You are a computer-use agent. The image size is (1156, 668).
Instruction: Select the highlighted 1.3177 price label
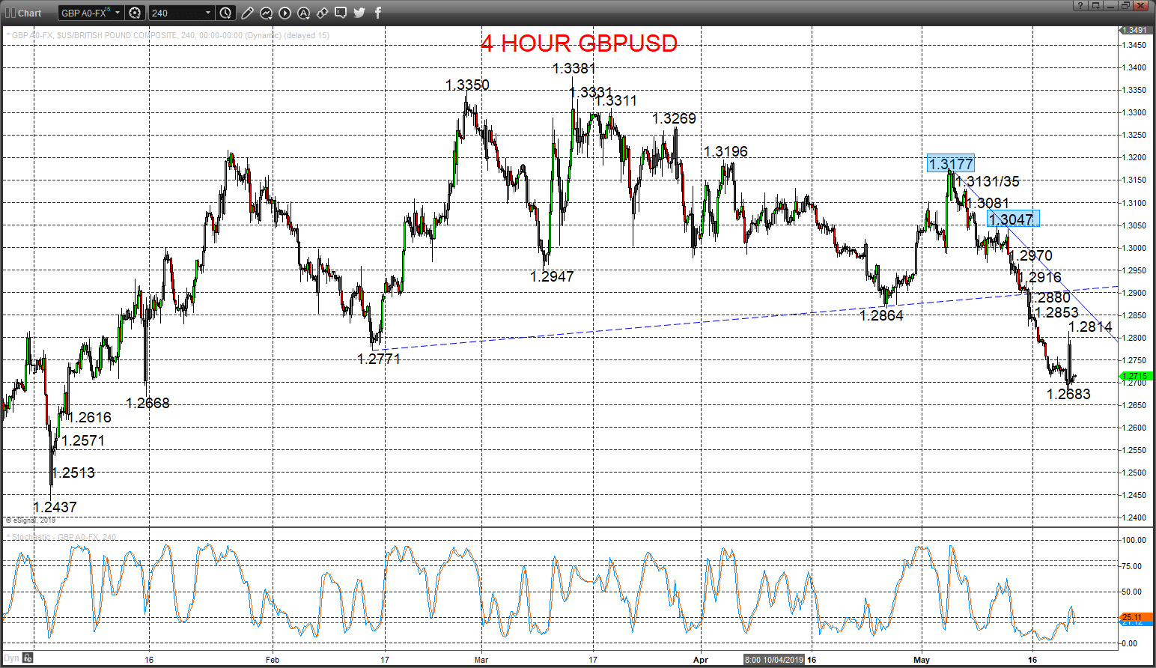click(x=951, y=163)
